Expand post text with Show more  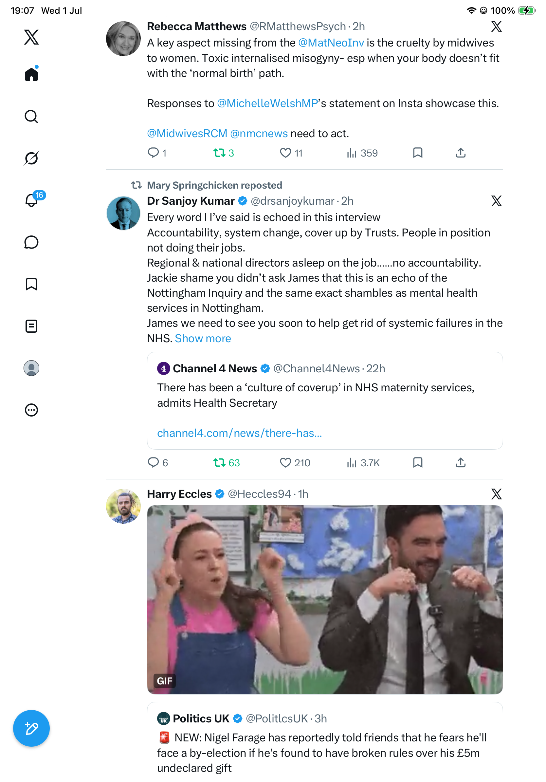click(x=203, y=338)
